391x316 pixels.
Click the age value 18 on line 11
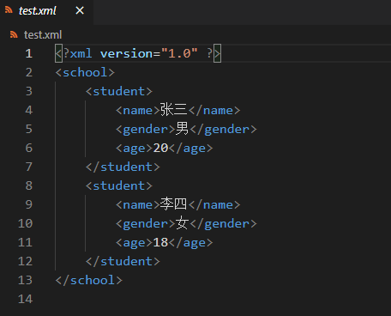click(x=160, y=242)
